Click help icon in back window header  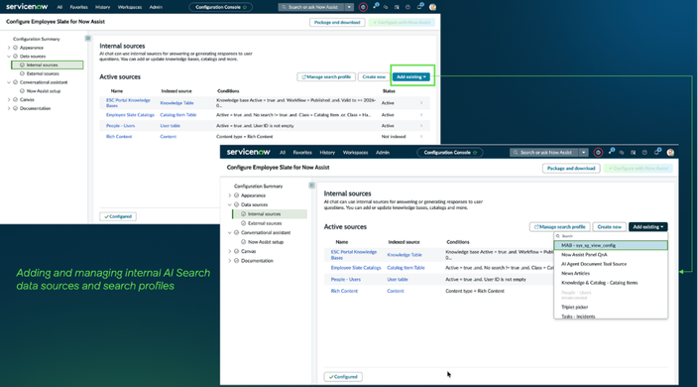(407, 7)
